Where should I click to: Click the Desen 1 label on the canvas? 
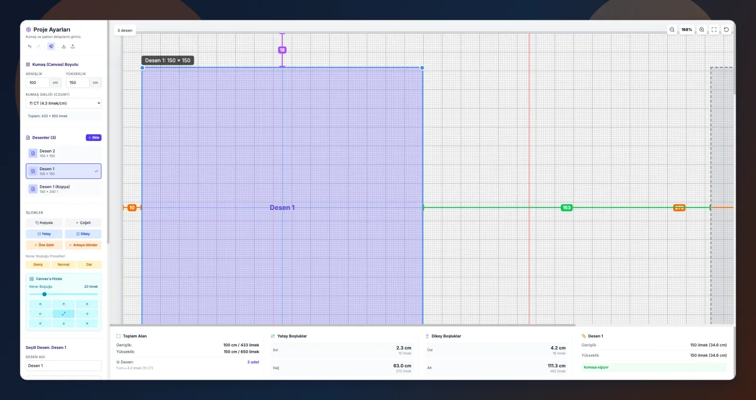coord(282,208)
